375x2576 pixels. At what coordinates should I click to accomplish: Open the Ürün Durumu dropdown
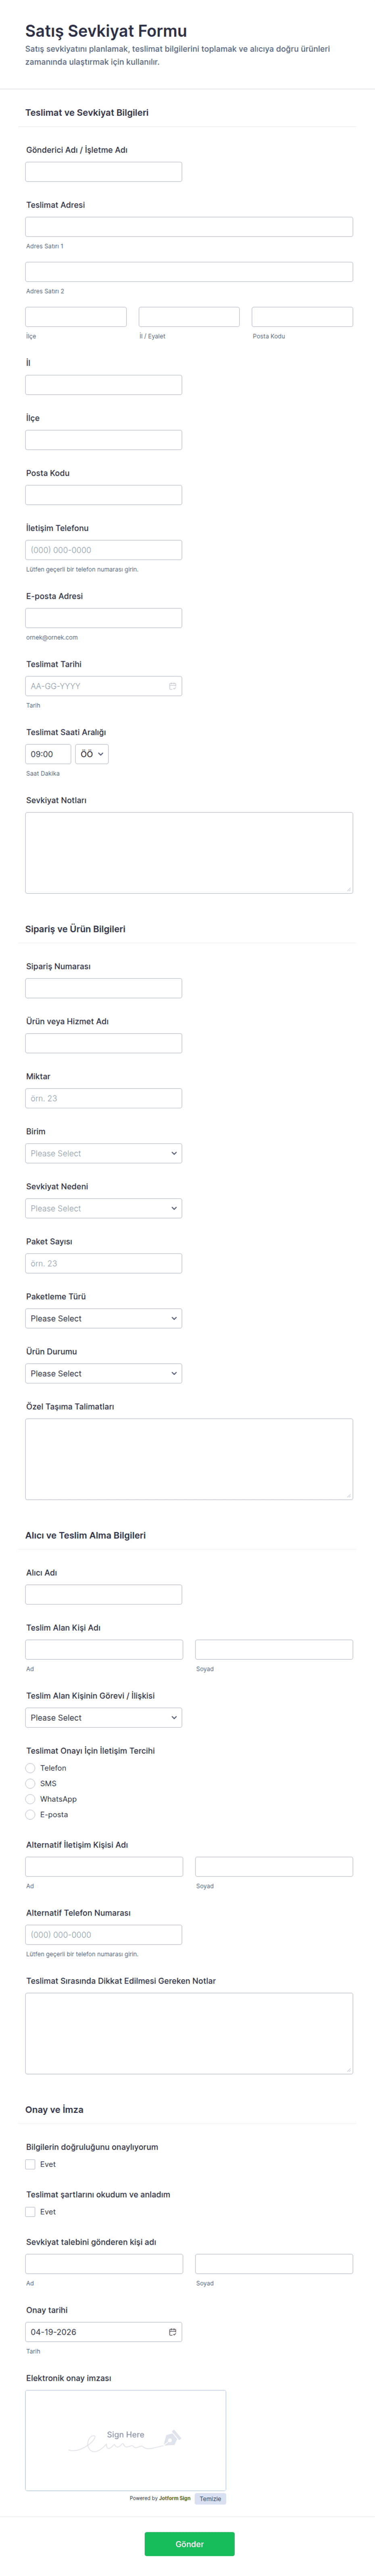click(103, 1373)
